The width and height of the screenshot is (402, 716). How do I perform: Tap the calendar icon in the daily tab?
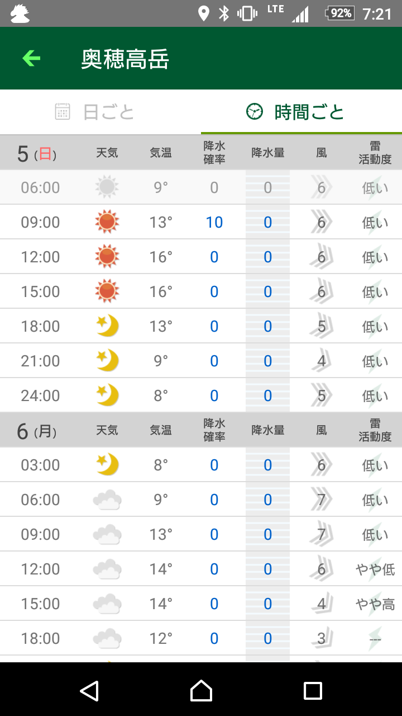(63, 112)
